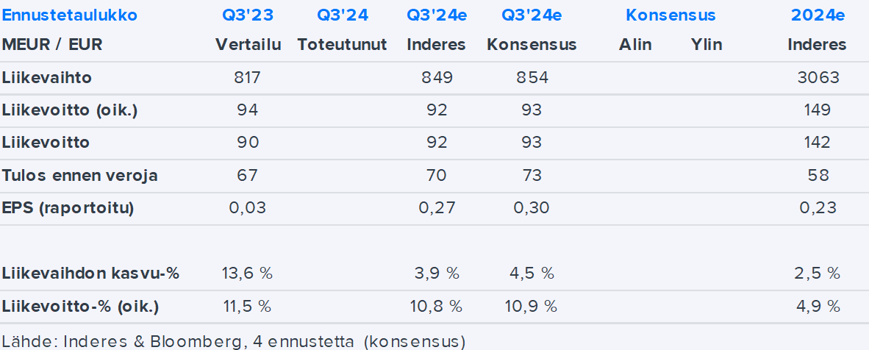Click the 3063 revenue value for 2024e
869x350 pixels.
pyautogui.click(x=818, y=77)
